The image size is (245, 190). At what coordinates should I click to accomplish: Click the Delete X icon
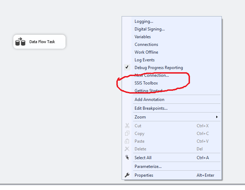click(127, 149)
